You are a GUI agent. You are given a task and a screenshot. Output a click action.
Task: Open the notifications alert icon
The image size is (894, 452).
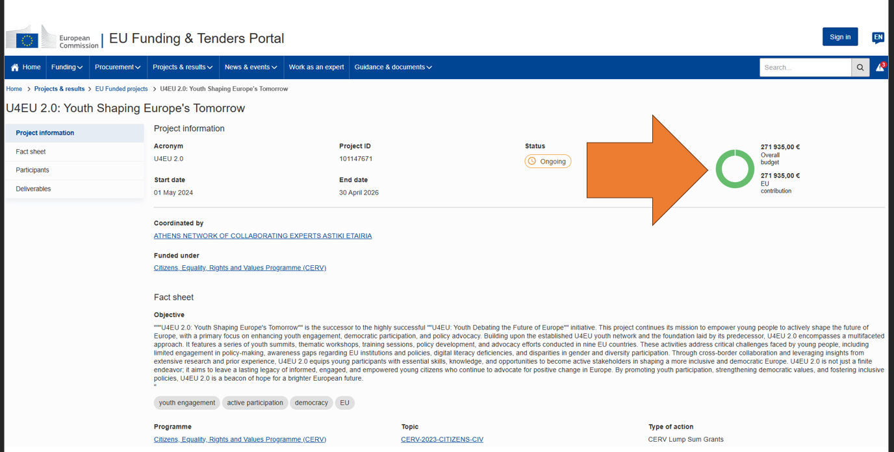click(880, 67)
